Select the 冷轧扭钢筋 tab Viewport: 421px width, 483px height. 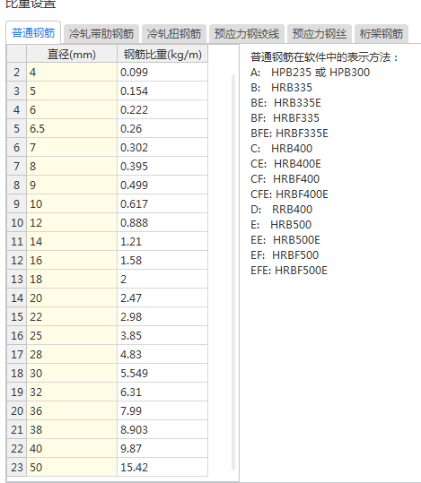click(x=174, y=33)
